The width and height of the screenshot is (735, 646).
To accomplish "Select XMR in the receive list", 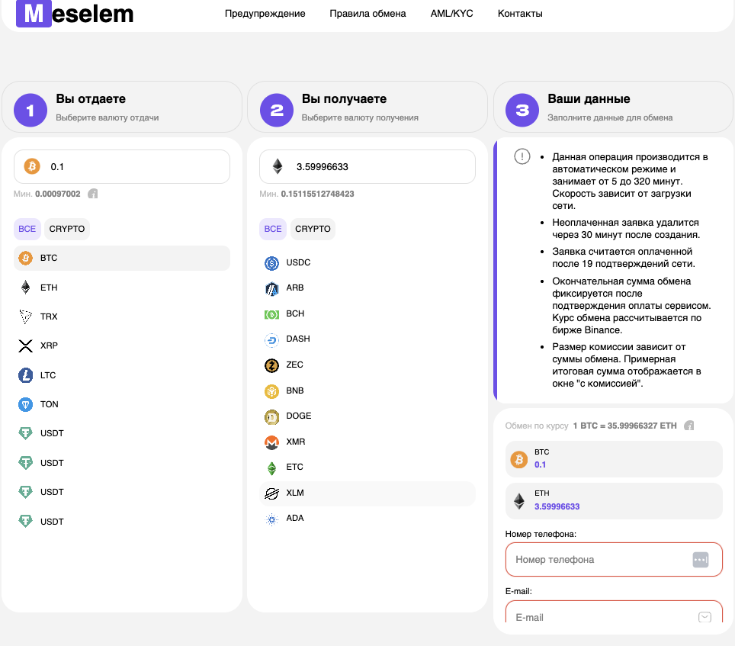I will pos(367,442).
